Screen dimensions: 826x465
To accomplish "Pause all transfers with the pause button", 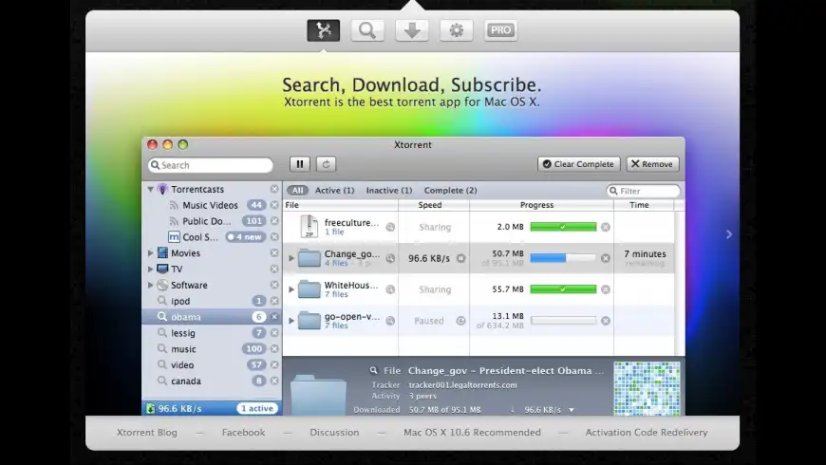I will tap(300, 164).
